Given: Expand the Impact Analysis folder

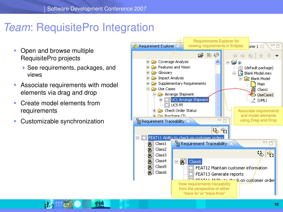Looking at the screenshot, I should coord(148,78).
